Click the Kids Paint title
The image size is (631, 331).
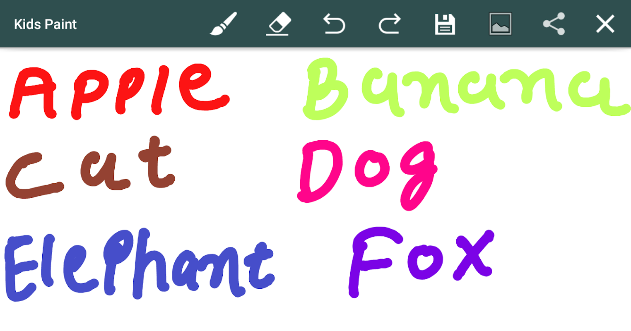point(46,24)
